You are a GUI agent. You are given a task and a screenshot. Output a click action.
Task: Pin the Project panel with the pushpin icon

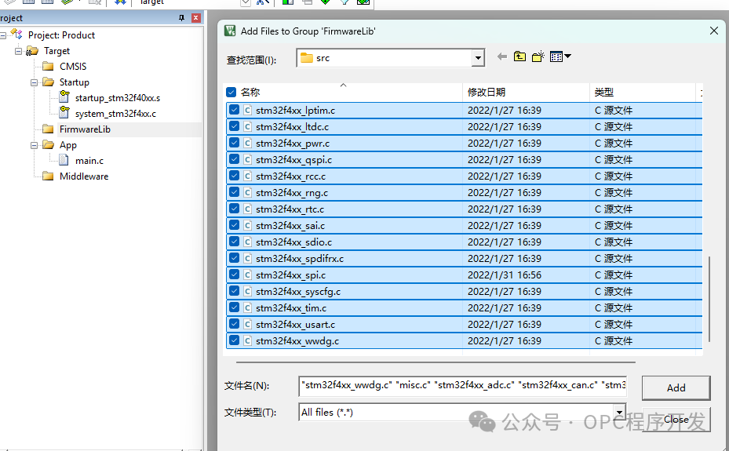coord(182,18)
